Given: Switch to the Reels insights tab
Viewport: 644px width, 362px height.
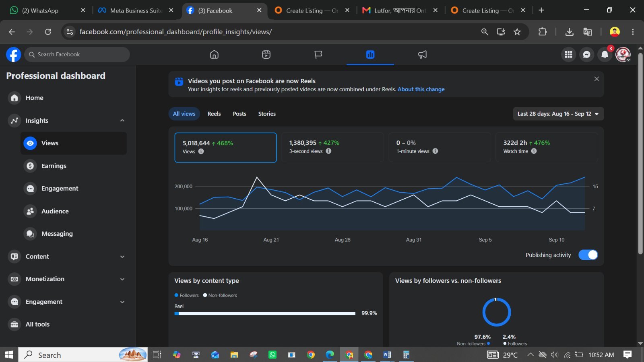Looking at the screenshot, I should [214, 114].
